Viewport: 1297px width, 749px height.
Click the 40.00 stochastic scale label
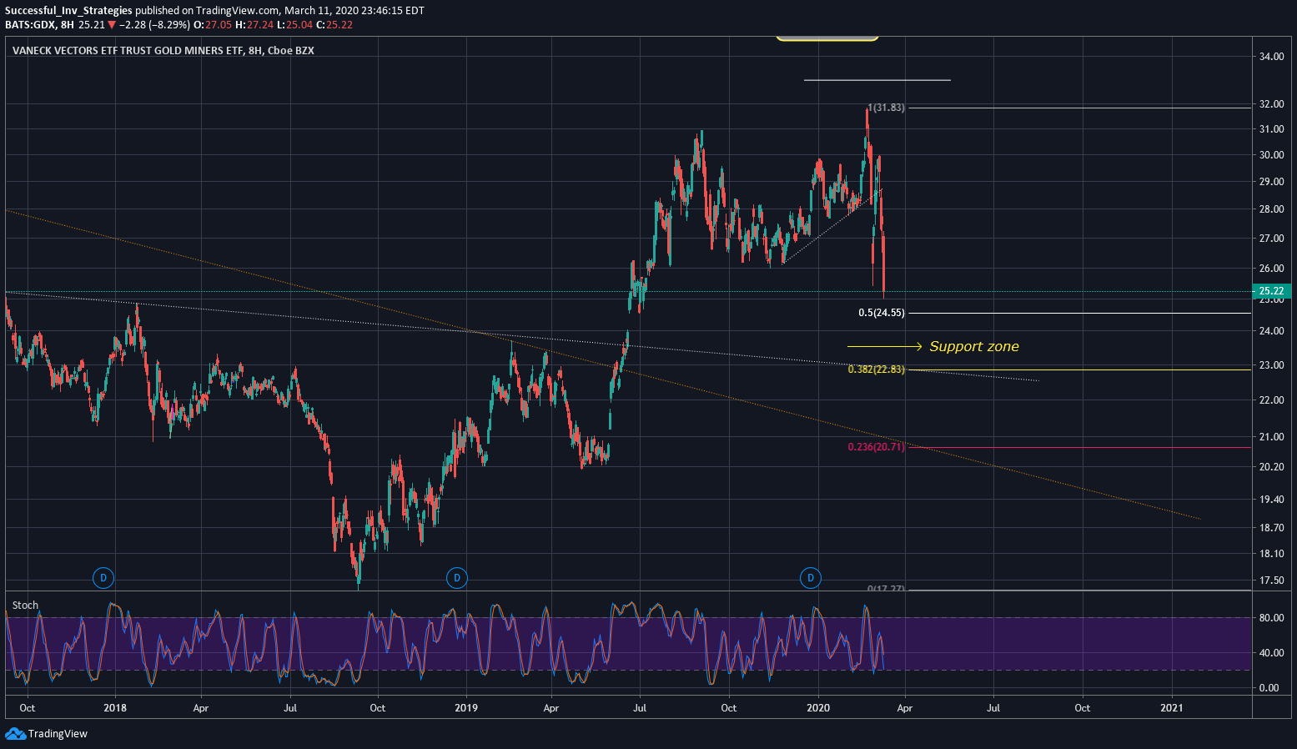[1271, 653]
